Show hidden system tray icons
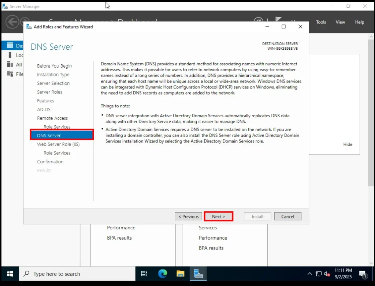 pyautogui.click(x=309, y=274)
